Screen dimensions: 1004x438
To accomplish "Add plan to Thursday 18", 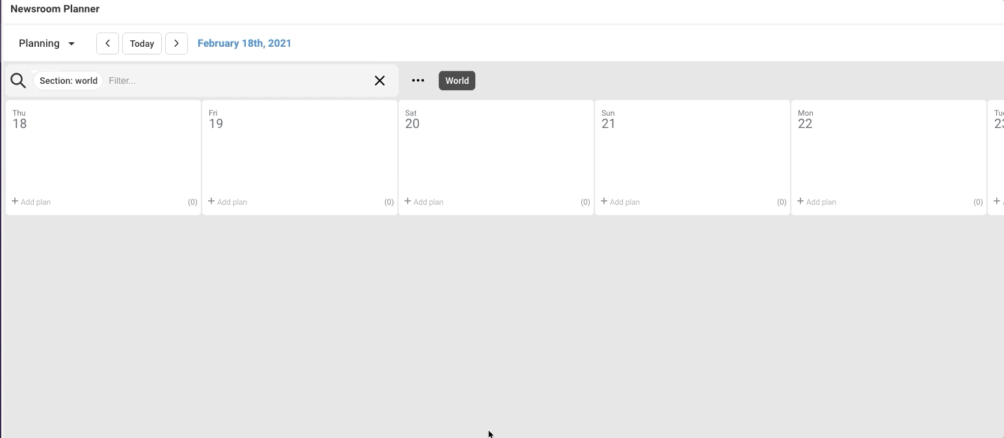I will tap(31, 202).
